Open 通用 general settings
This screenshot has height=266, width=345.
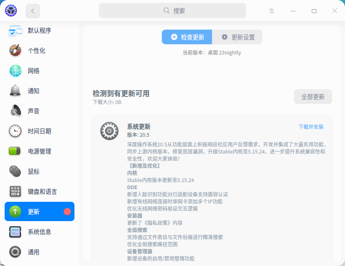39,252
